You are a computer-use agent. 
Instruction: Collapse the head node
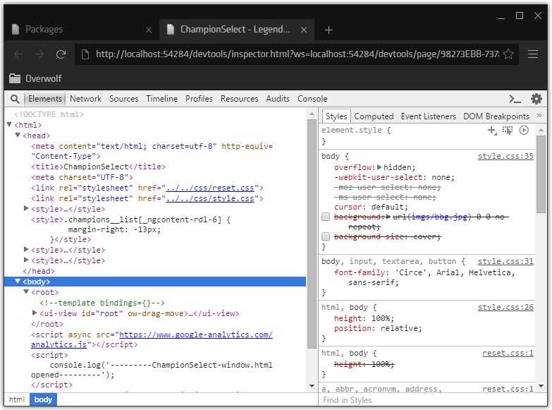click(18, 135)
